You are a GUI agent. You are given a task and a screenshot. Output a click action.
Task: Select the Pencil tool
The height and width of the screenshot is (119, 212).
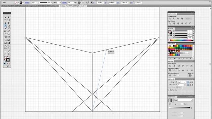click(9, 28)
